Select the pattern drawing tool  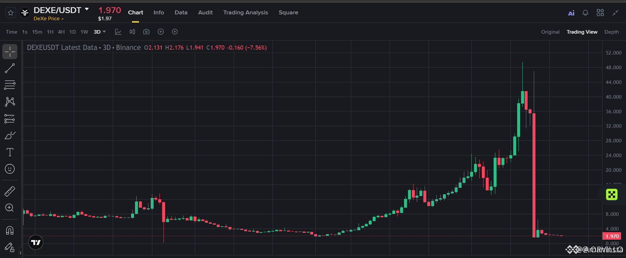click(10, 102)
